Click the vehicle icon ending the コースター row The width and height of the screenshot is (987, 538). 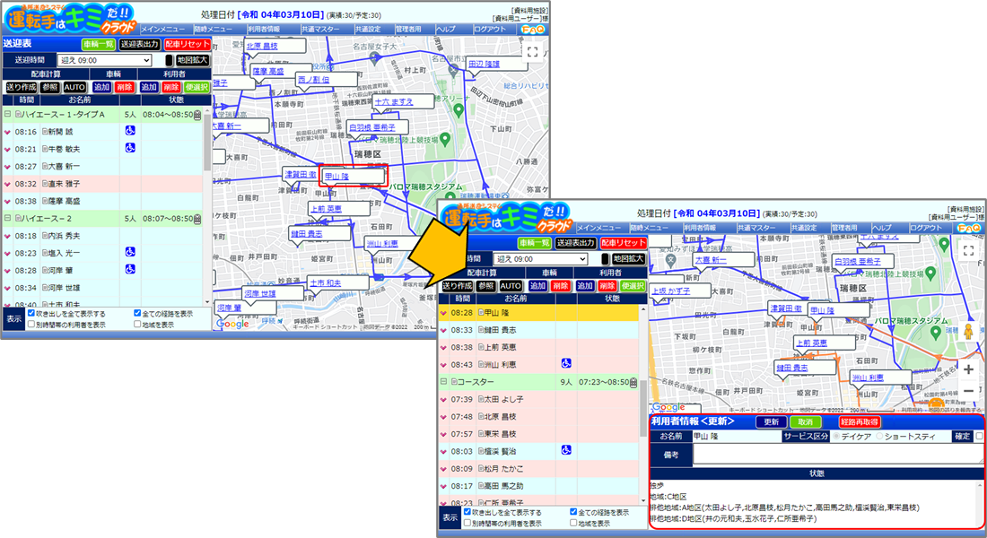click(x=633, y=382)
